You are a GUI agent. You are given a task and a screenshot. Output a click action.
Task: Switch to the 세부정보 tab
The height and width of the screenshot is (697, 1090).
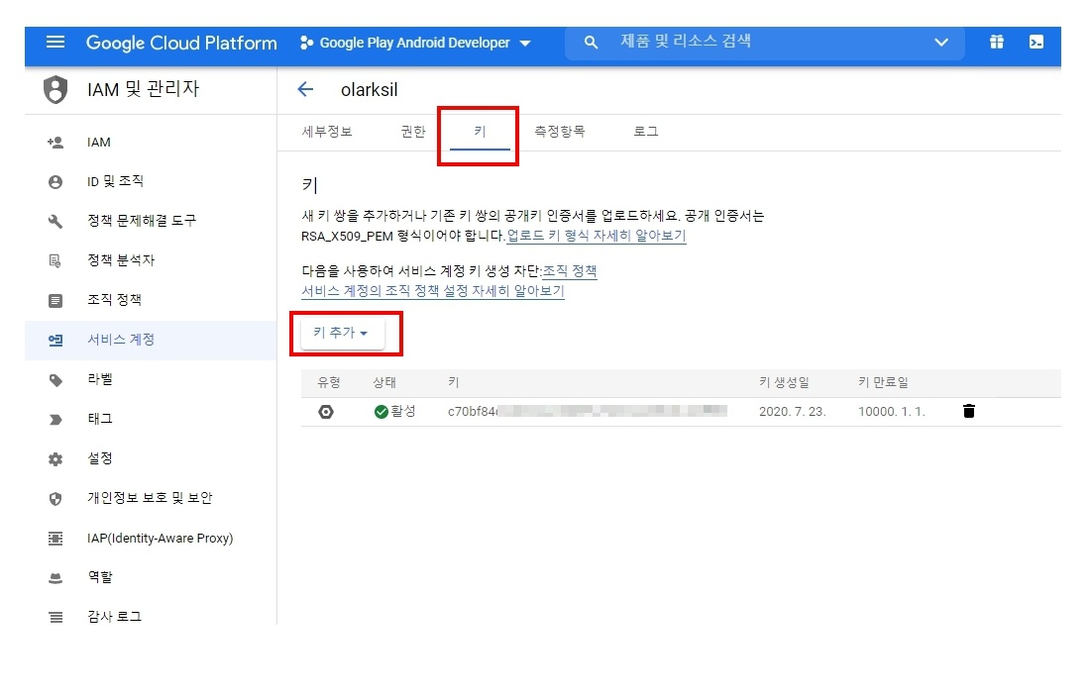(326, 131)
